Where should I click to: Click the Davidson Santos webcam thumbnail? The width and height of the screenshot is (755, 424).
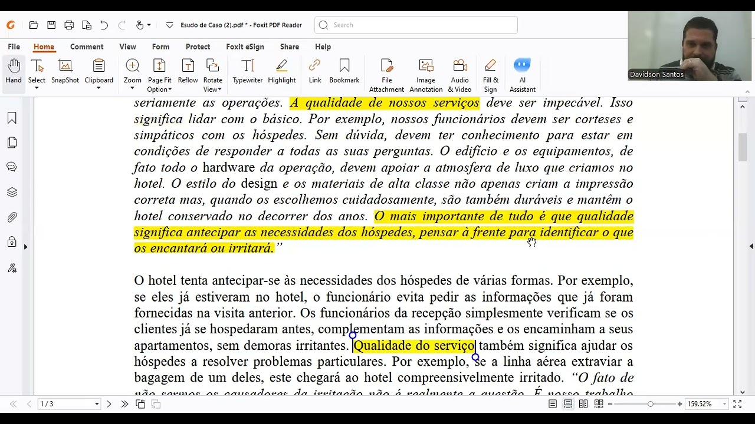pos(690,46)
